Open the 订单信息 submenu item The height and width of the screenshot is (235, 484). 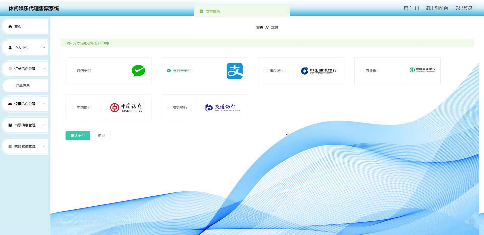click(25, 86)
